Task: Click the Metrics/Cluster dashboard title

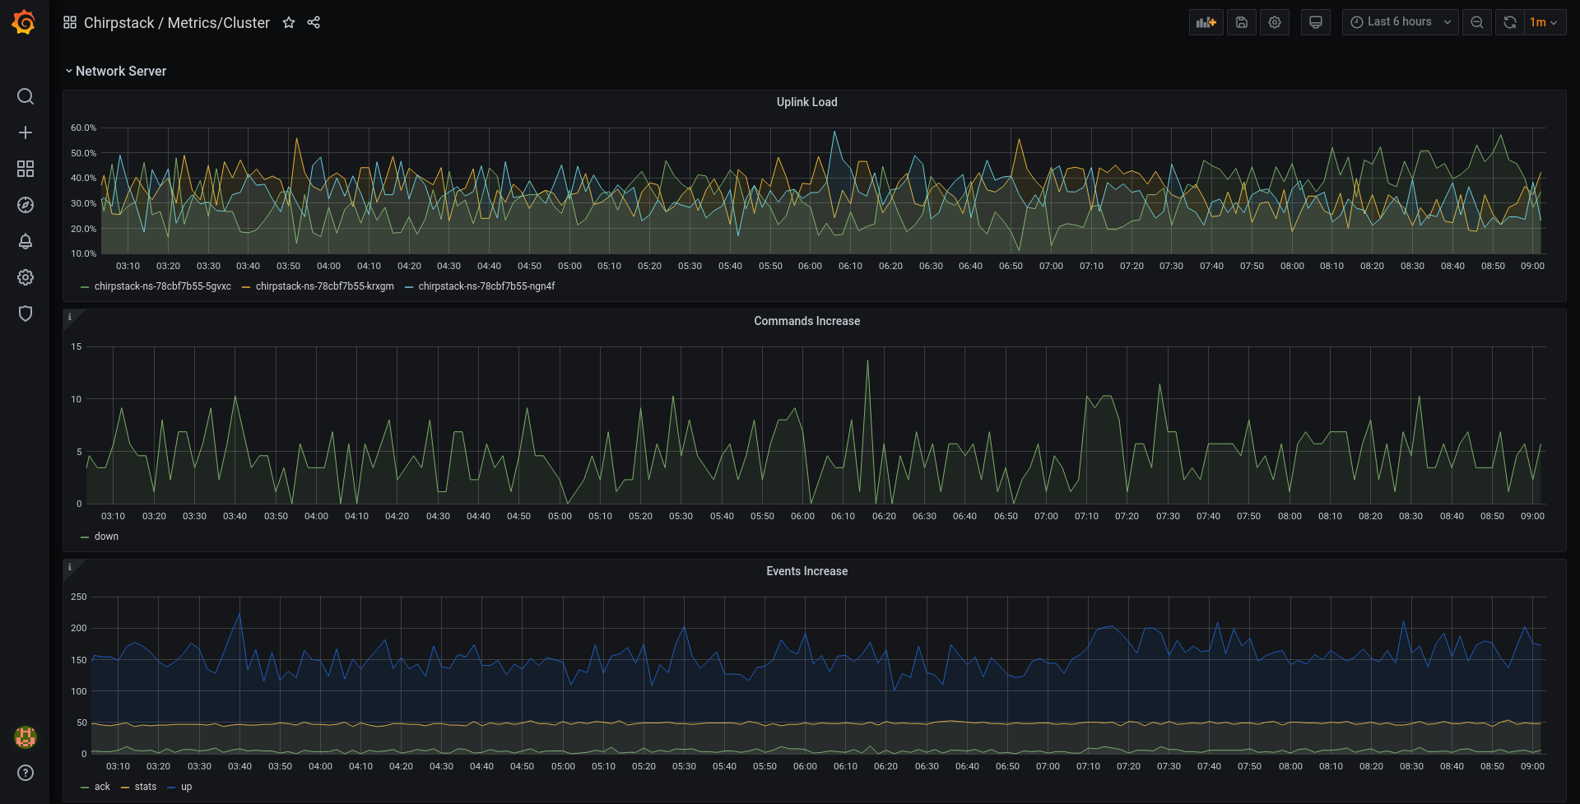Action: (219, 22)
